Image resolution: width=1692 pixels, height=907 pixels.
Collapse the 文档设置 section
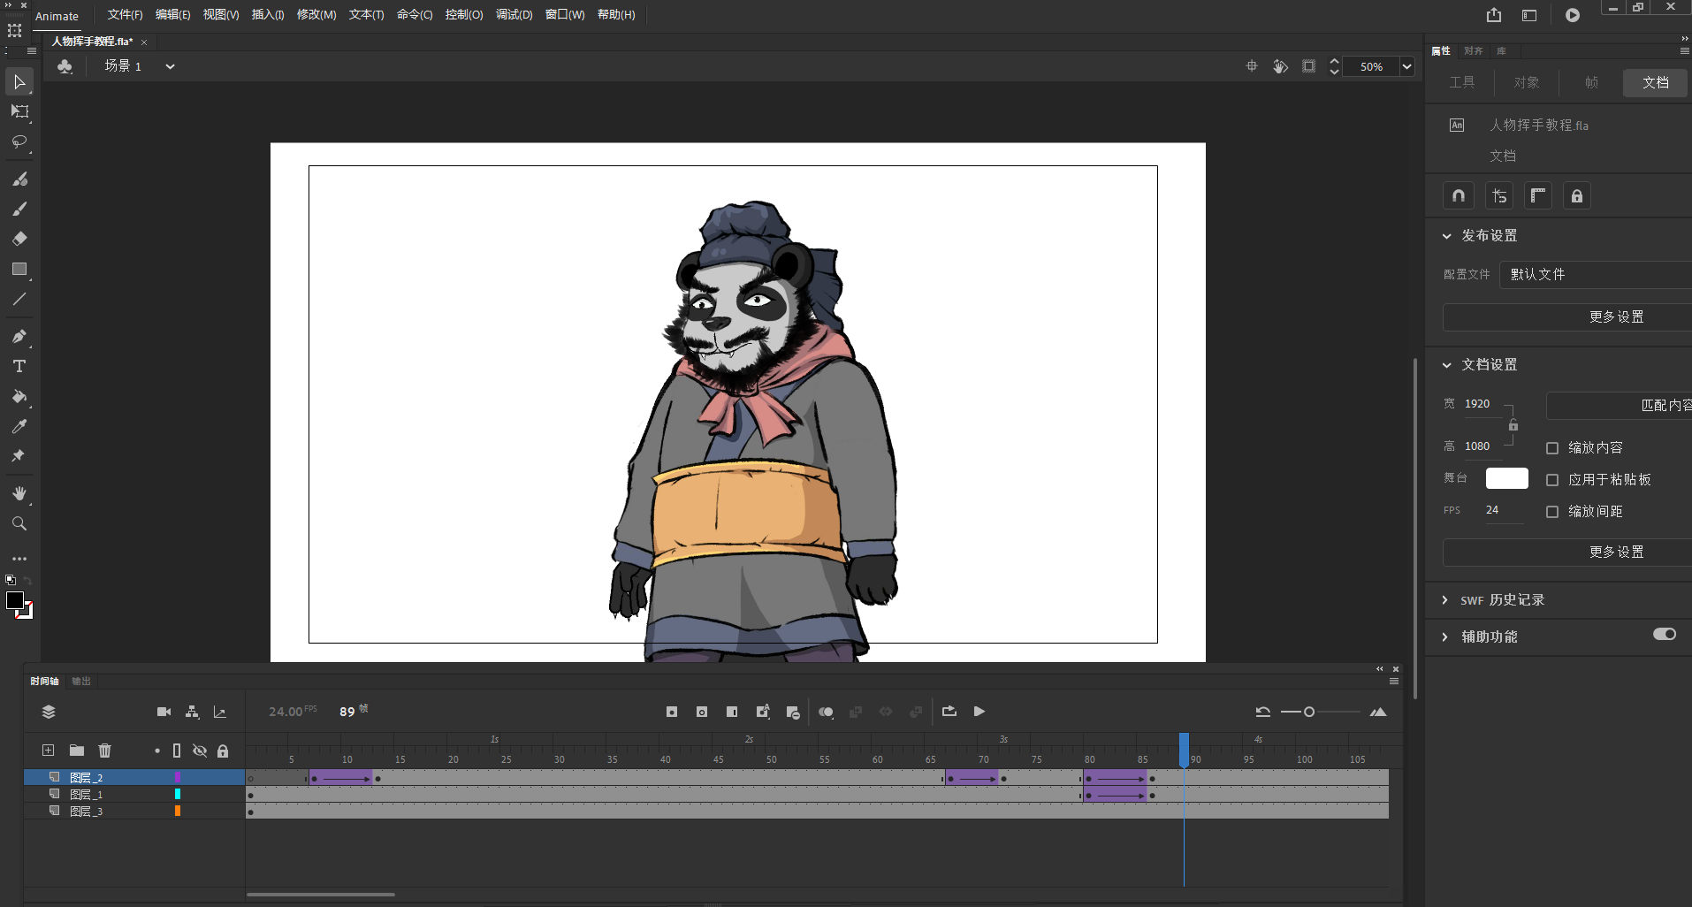(x=1447, y=365)
